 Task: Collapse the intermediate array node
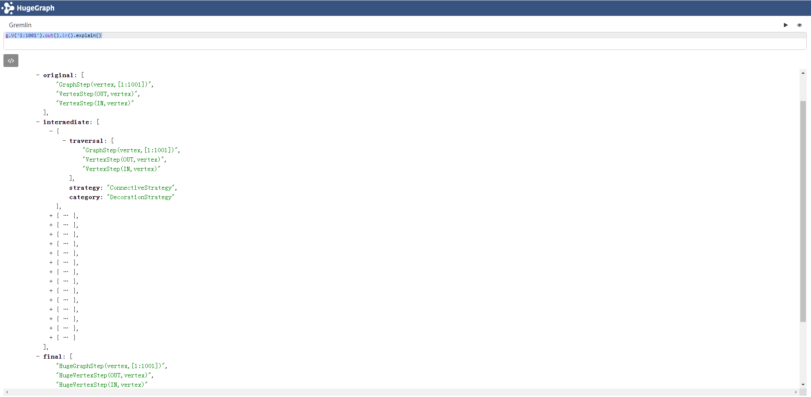coord(38,122)
